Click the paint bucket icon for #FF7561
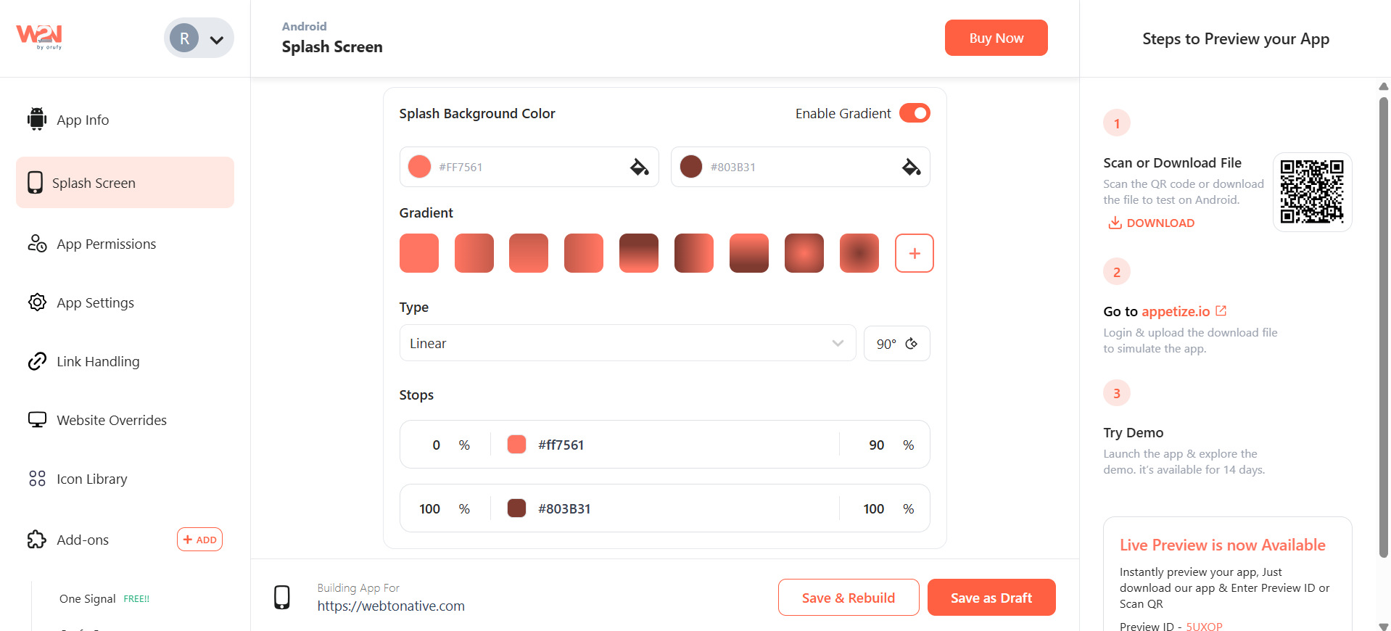The height and width of the screenshot is (631, 1391). (639, 168)
